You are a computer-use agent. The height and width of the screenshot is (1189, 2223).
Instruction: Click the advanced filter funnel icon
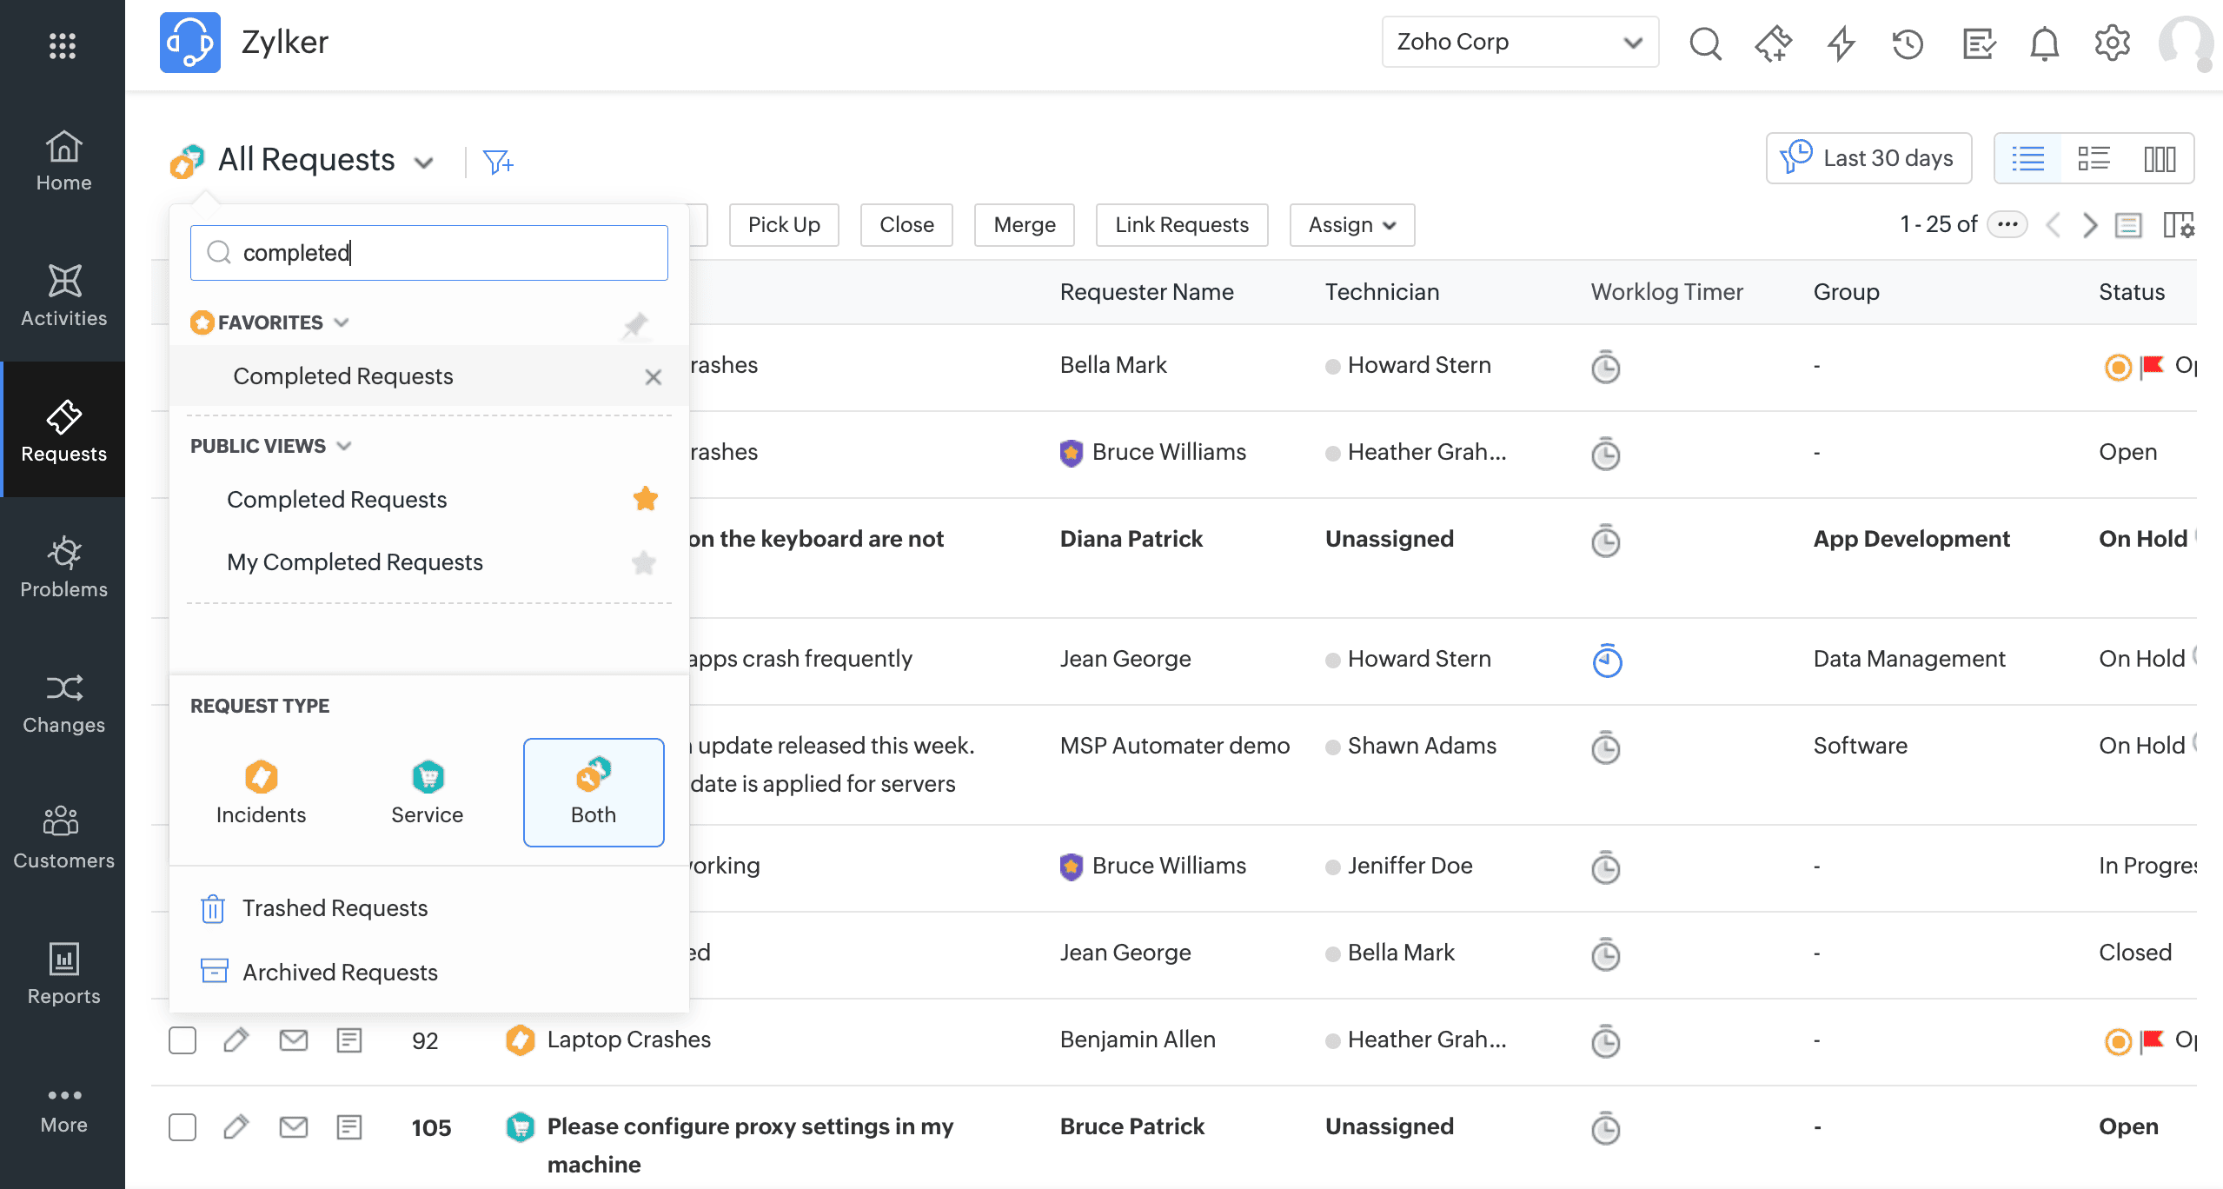coord(498,162)
